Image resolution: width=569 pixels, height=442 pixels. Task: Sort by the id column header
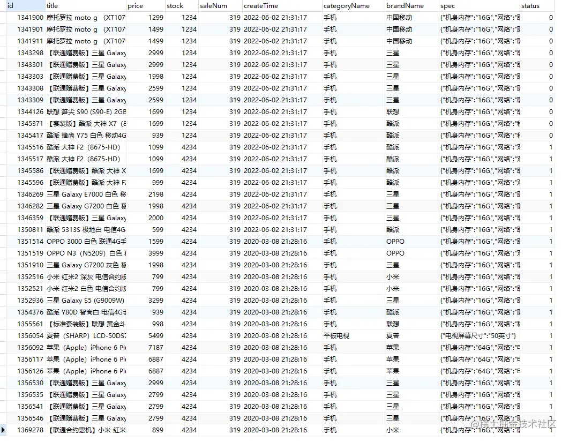[25, 6]
